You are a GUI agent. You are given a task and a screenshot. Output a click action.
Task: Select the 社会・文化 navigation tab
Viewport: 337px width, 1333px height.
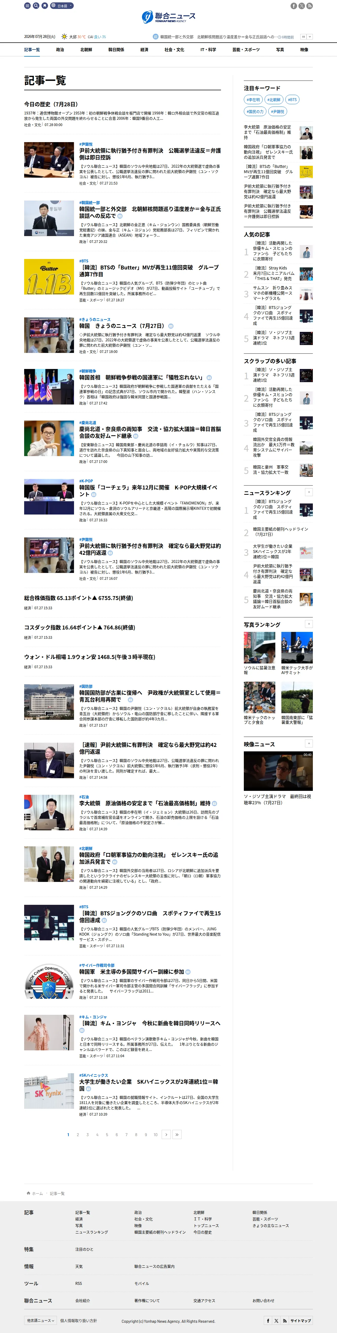pyautogui.click(x=174, y=50)
